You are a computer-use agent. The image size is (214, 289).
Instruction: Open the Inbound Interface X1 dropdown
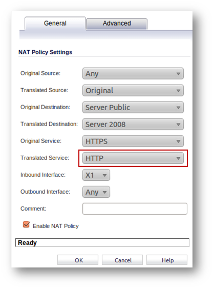click(96, 175)
